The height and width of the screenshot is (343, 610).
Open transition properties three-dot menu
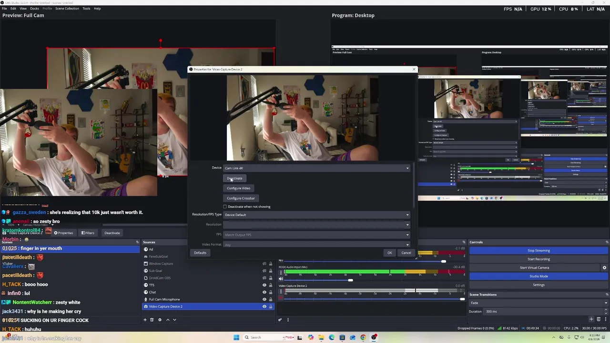coord(605,319)
